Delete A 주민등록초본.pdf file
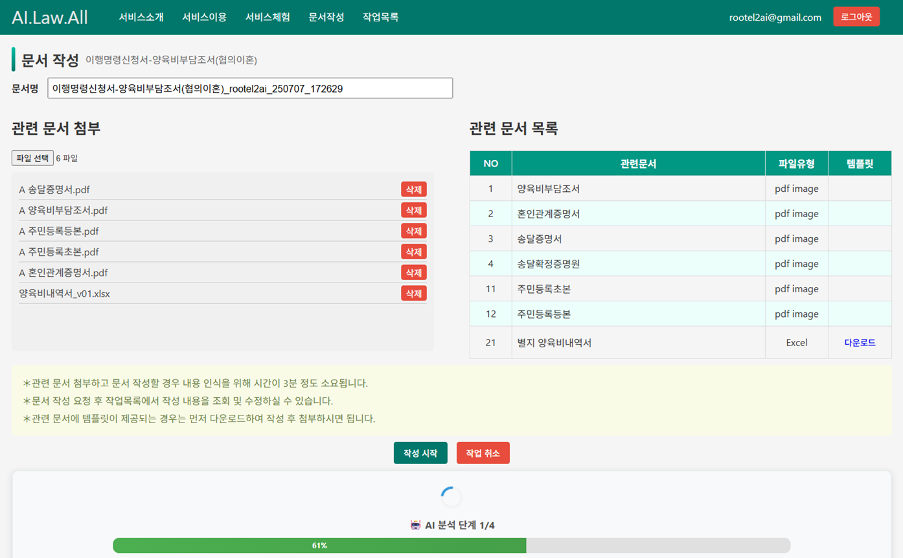Image resolution: width=903 pixels, height=558 pixels. tap(414, 252)
